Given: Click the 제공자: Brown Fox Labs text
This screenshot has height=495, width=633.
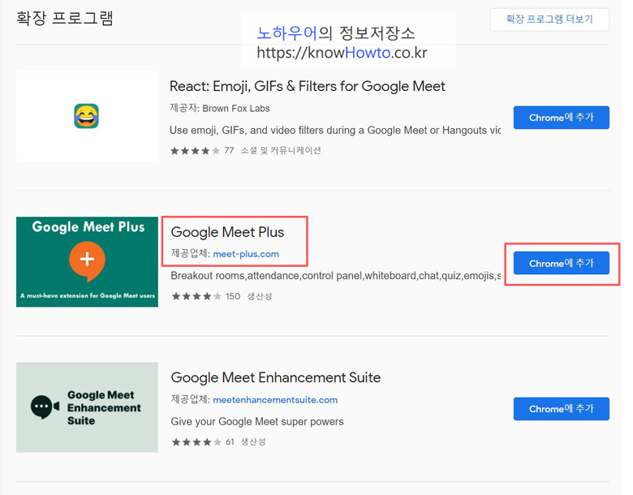Looking at the screenshot, I should (x=220, y=108).
